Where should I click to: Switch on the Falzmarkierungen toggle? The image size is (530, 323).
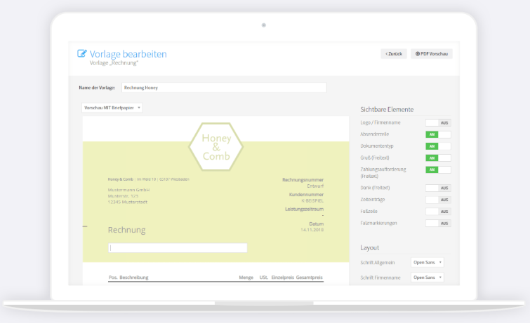click(x=438, y=223)
